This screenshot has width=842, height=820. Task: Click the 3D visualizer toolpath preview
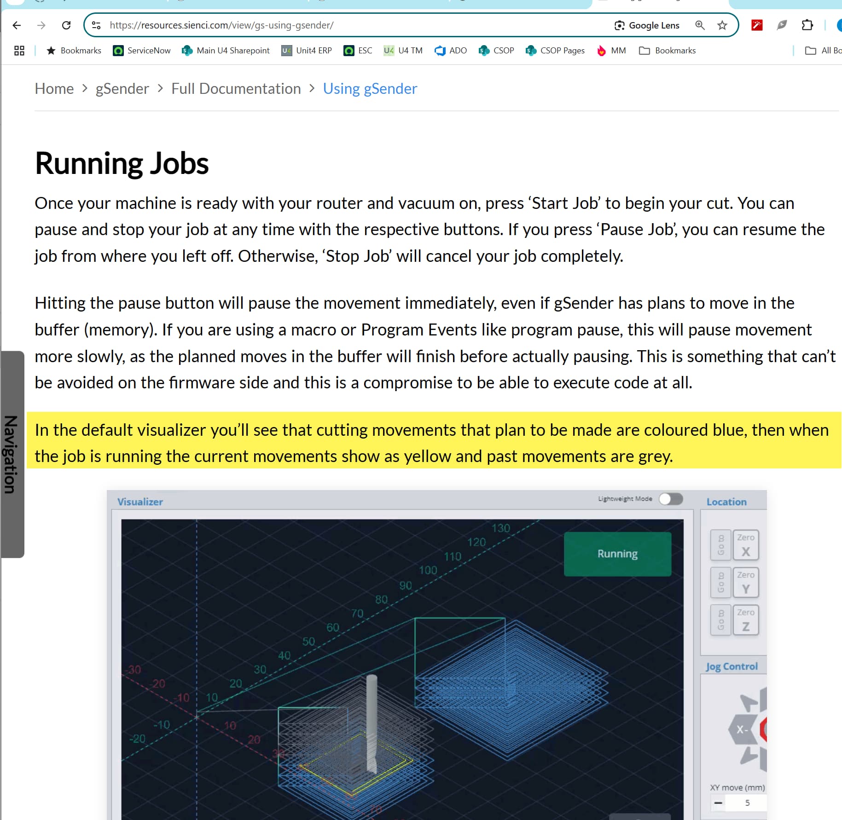pyautogui.click(x=402, y=669)
